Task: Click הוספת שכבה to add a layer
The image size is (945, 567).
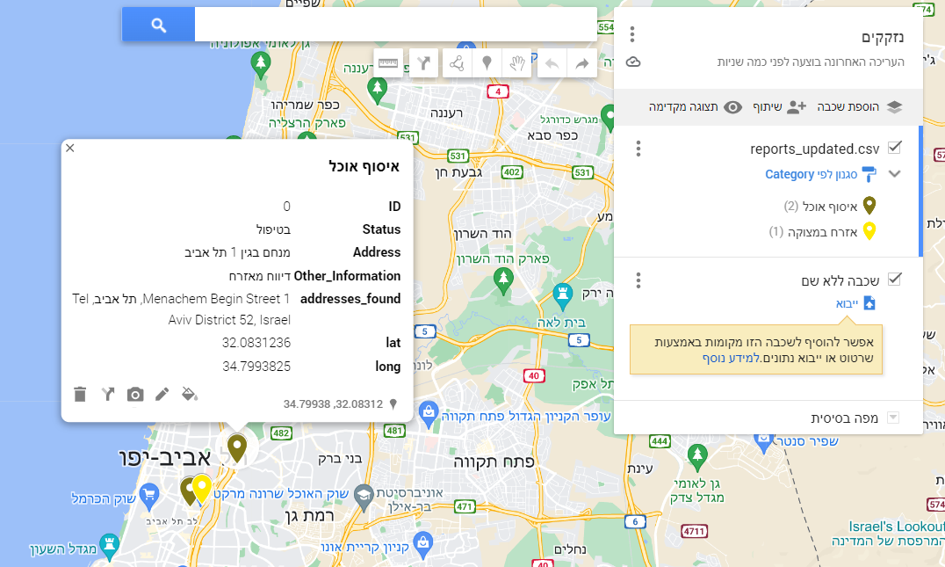Action: tap(848, 106)
